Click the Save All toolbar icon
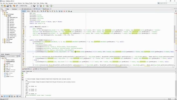 (11, 6)
